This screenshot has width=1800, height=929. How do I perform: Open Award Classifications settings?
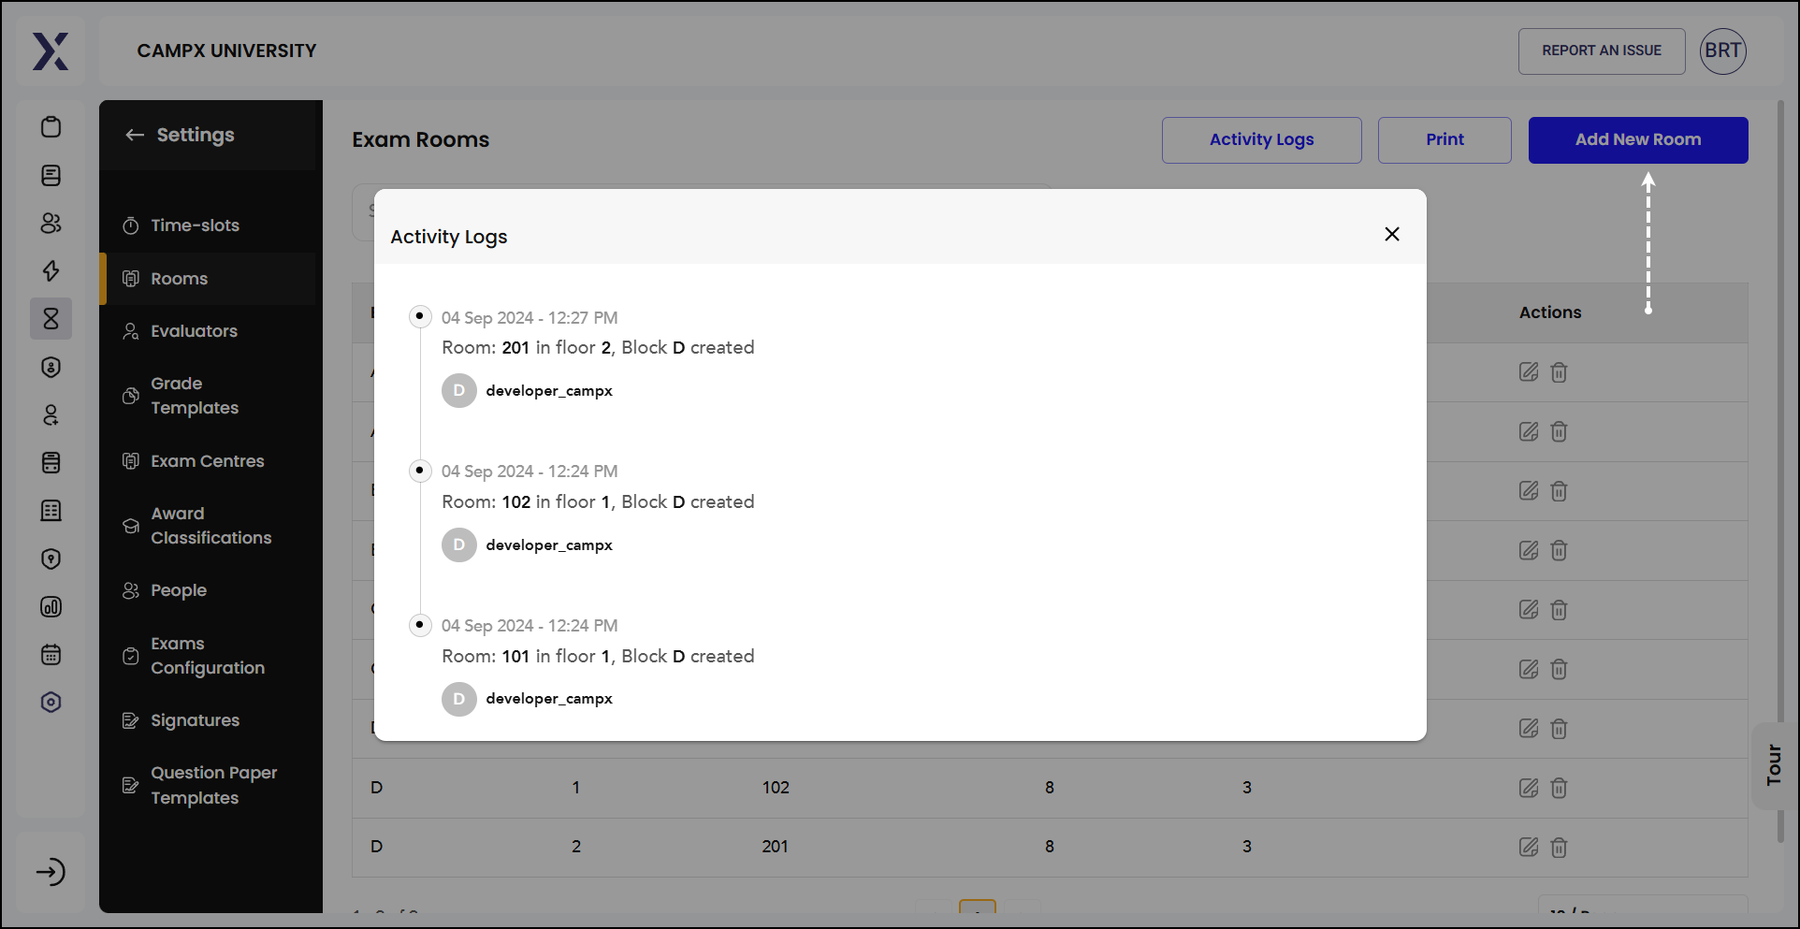[210, 526]
